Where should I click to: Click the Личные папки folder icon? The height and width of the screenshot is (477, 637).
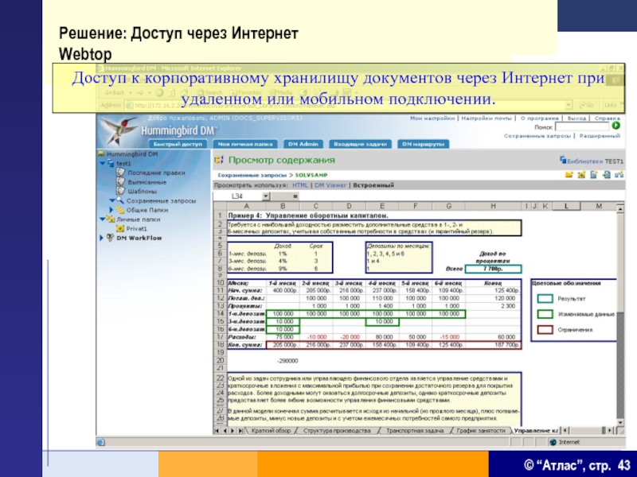(111, 219)
